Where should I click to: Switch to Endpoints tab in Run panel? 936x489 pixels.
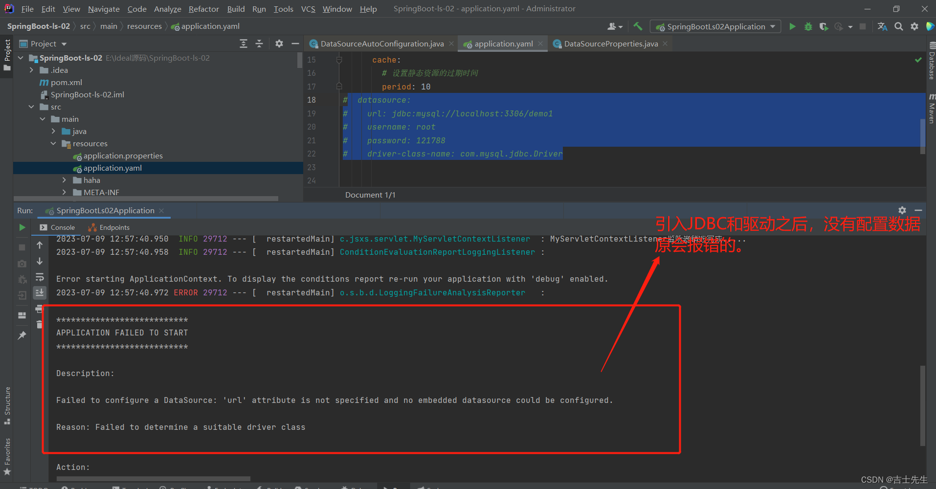[x=109, y=227]
